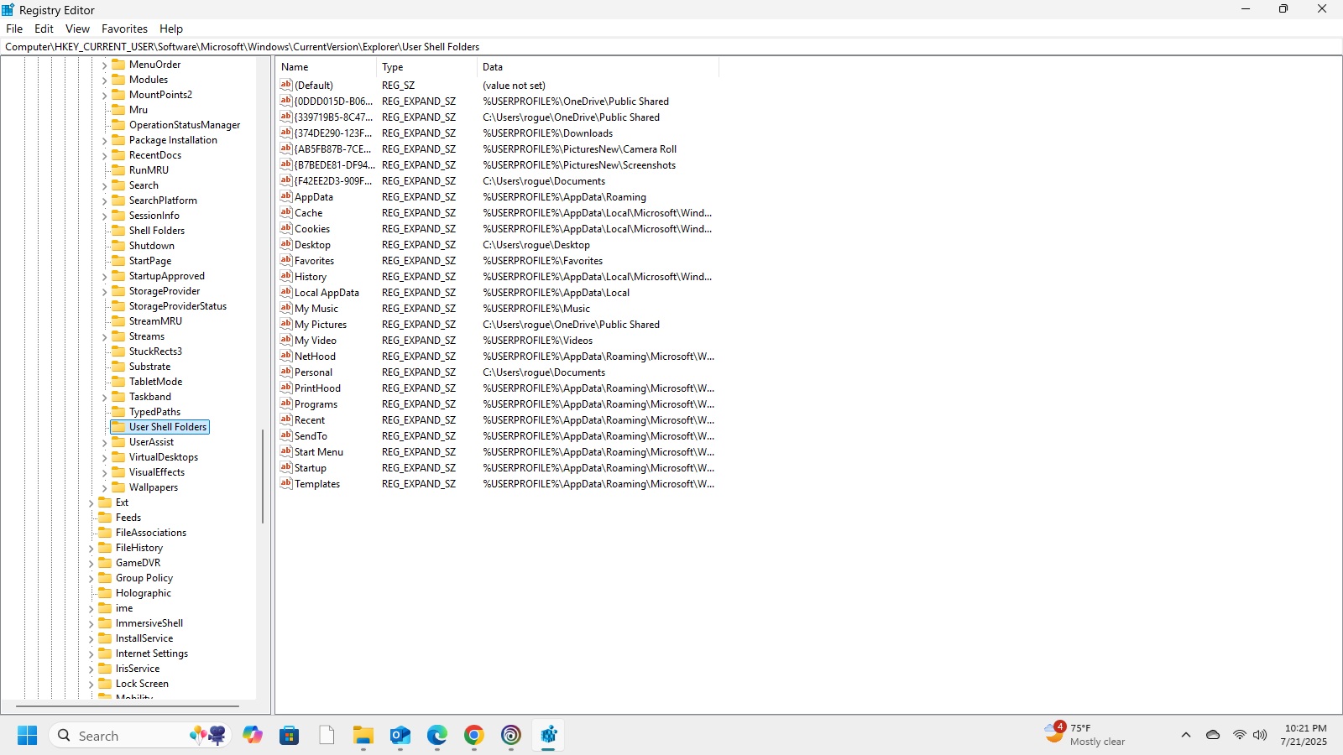The width and height of the screenshot is (1343, 755).
Task: Select the TypedPaths key
Action: click(154, 412)
